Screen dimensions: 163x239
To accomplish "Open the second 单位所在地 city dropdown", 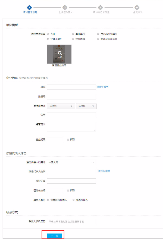I will pyautogui.click(x=86, y=106).
